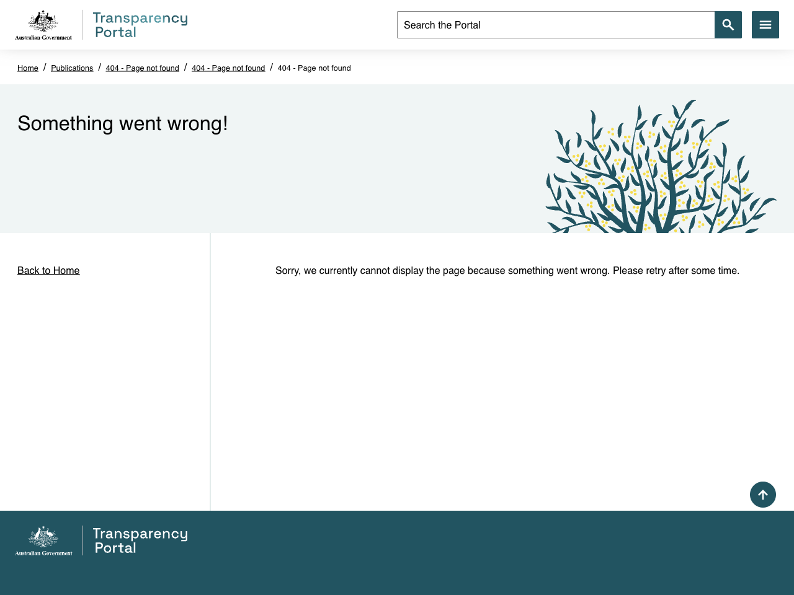
Task: Click the footer Transparency Portal logo
Action: (140, 540)
